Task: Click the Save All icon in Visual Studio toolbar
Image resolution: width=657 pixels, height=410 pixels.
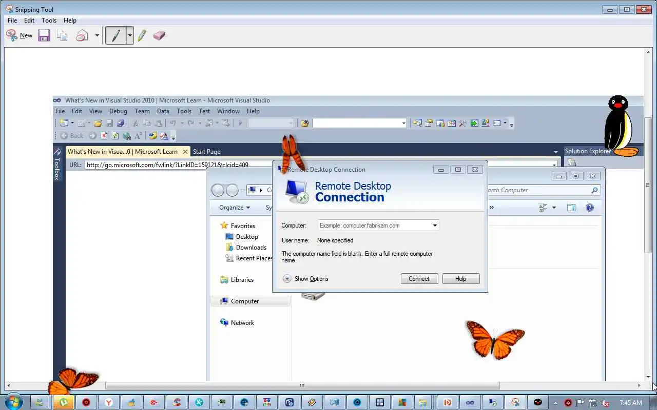Action: (121, 123)
